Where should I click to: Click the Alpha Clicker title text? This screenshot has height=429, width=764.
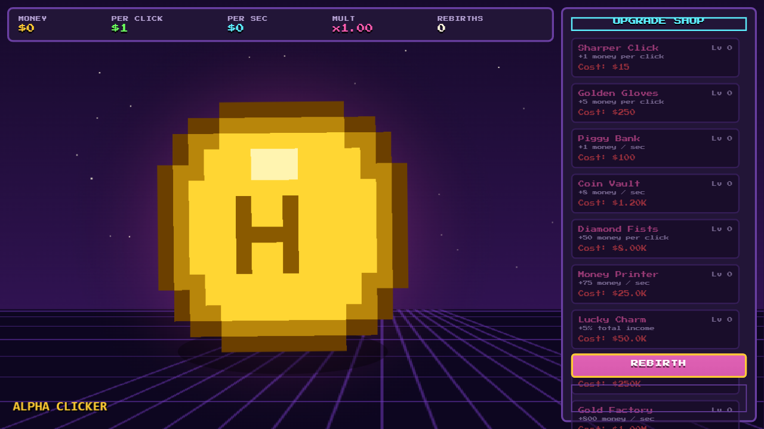tap(60, 406)
